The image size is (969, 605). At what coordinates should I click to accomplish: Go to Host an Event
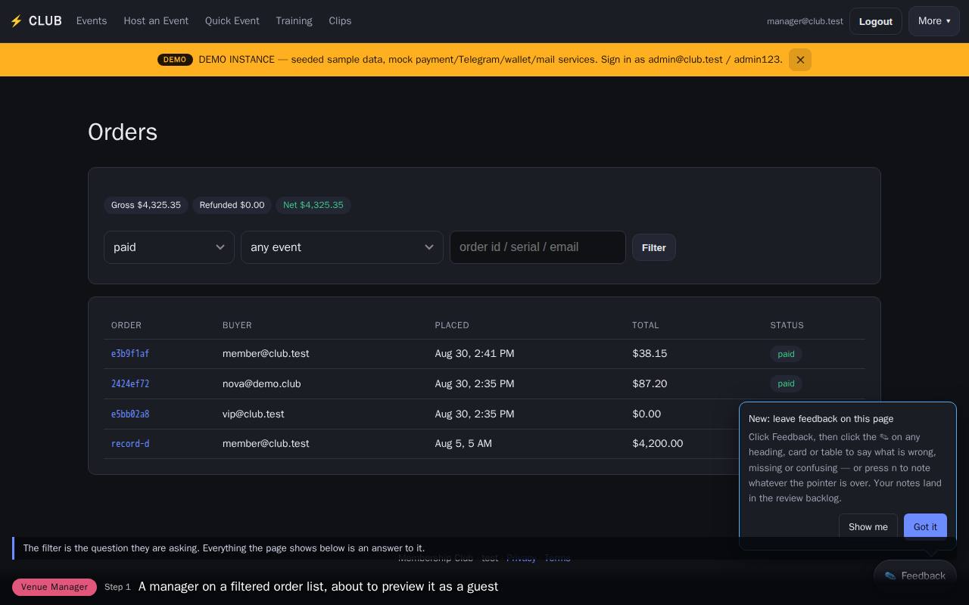coord(156,21)
